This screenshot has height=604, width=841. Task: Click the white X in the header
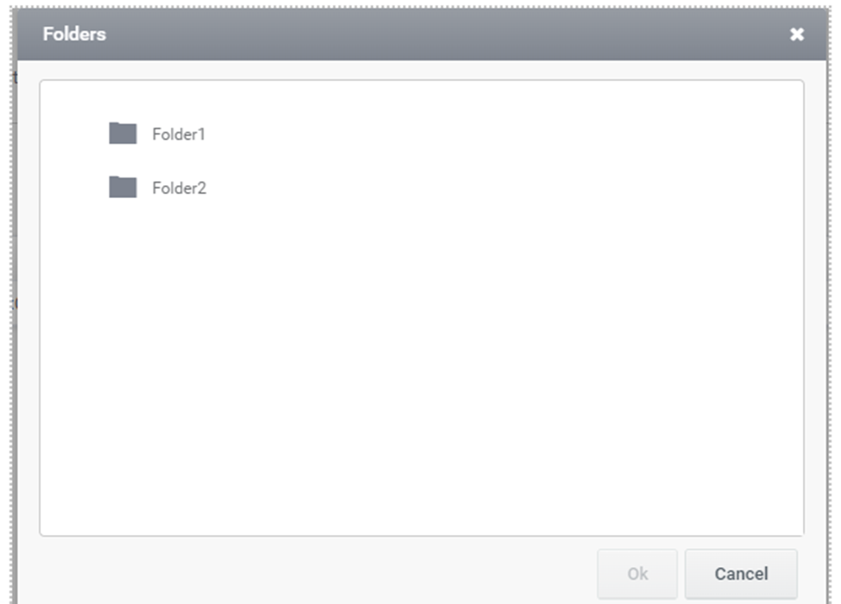coord(797,34)
